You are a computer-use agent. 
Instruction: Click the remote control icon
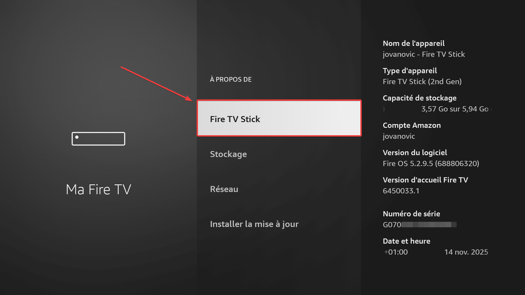[x=98, y=138]
